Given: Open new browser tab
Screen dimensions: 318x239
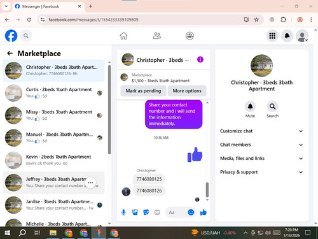Looking at the screenshot, I should pos(90,6).
